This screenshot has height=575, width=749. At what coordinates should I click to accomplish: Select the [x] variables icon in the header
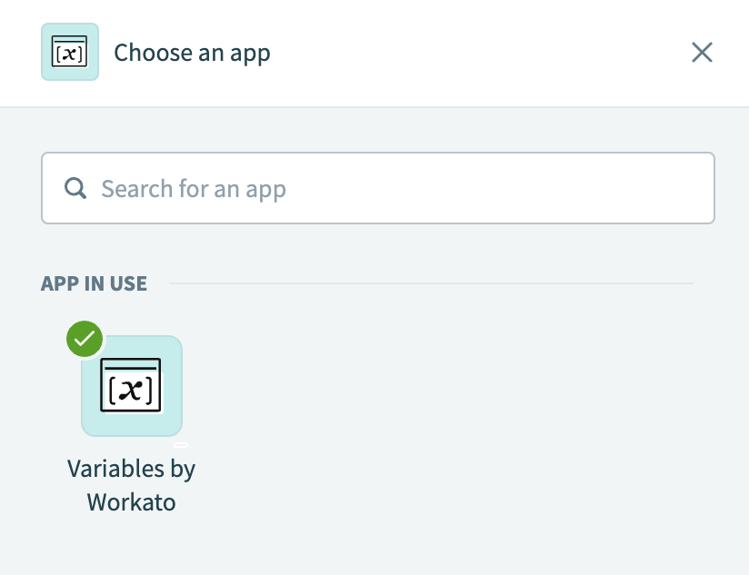(x=69, y=52)
